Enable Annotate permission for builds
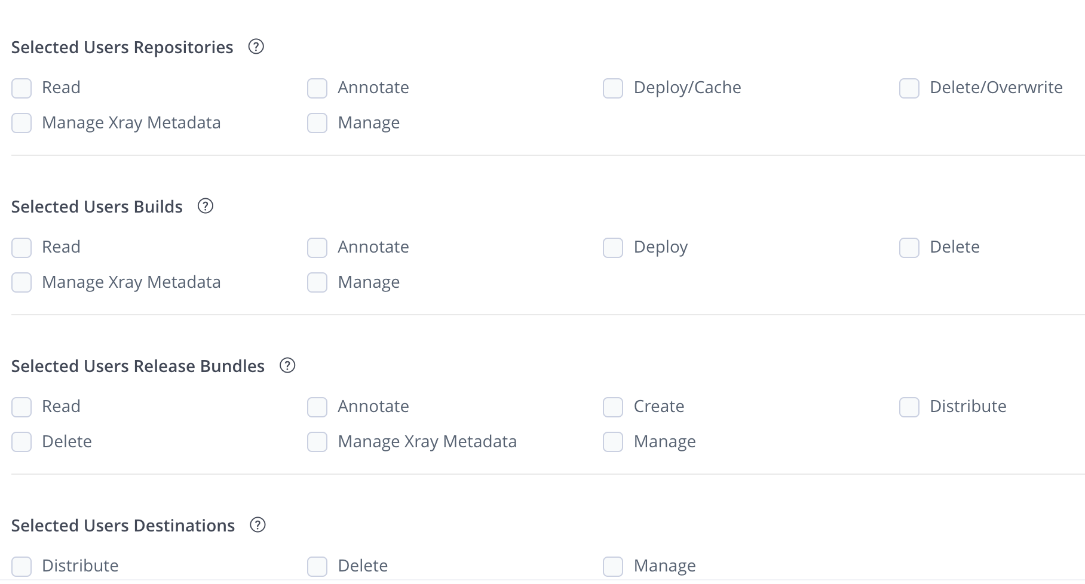Viewport: 1085px width, 584px height. [x=317, y=247]
